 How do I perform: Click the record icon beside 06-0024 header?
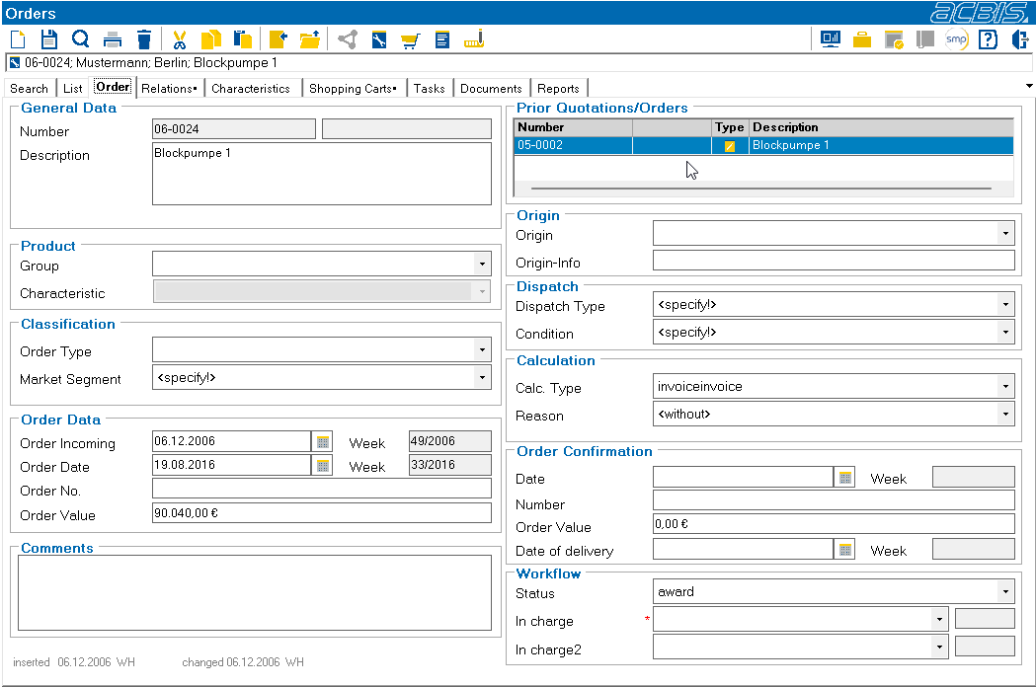[15, 63]
